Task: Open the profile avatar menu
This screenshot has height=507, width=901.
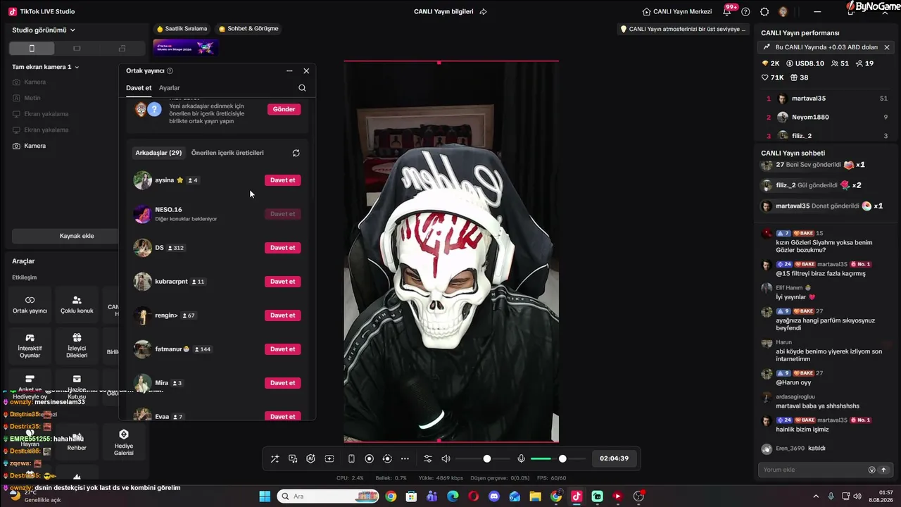Action: coord(783,11)
